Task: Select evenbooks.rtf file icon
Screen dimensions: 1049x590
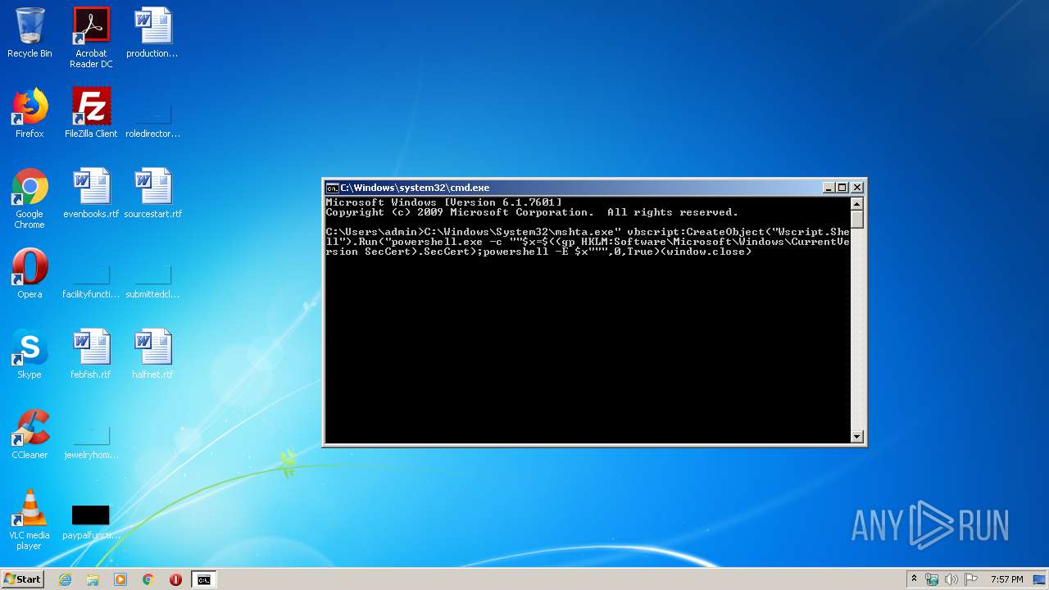Action: [x=91, y=193]
